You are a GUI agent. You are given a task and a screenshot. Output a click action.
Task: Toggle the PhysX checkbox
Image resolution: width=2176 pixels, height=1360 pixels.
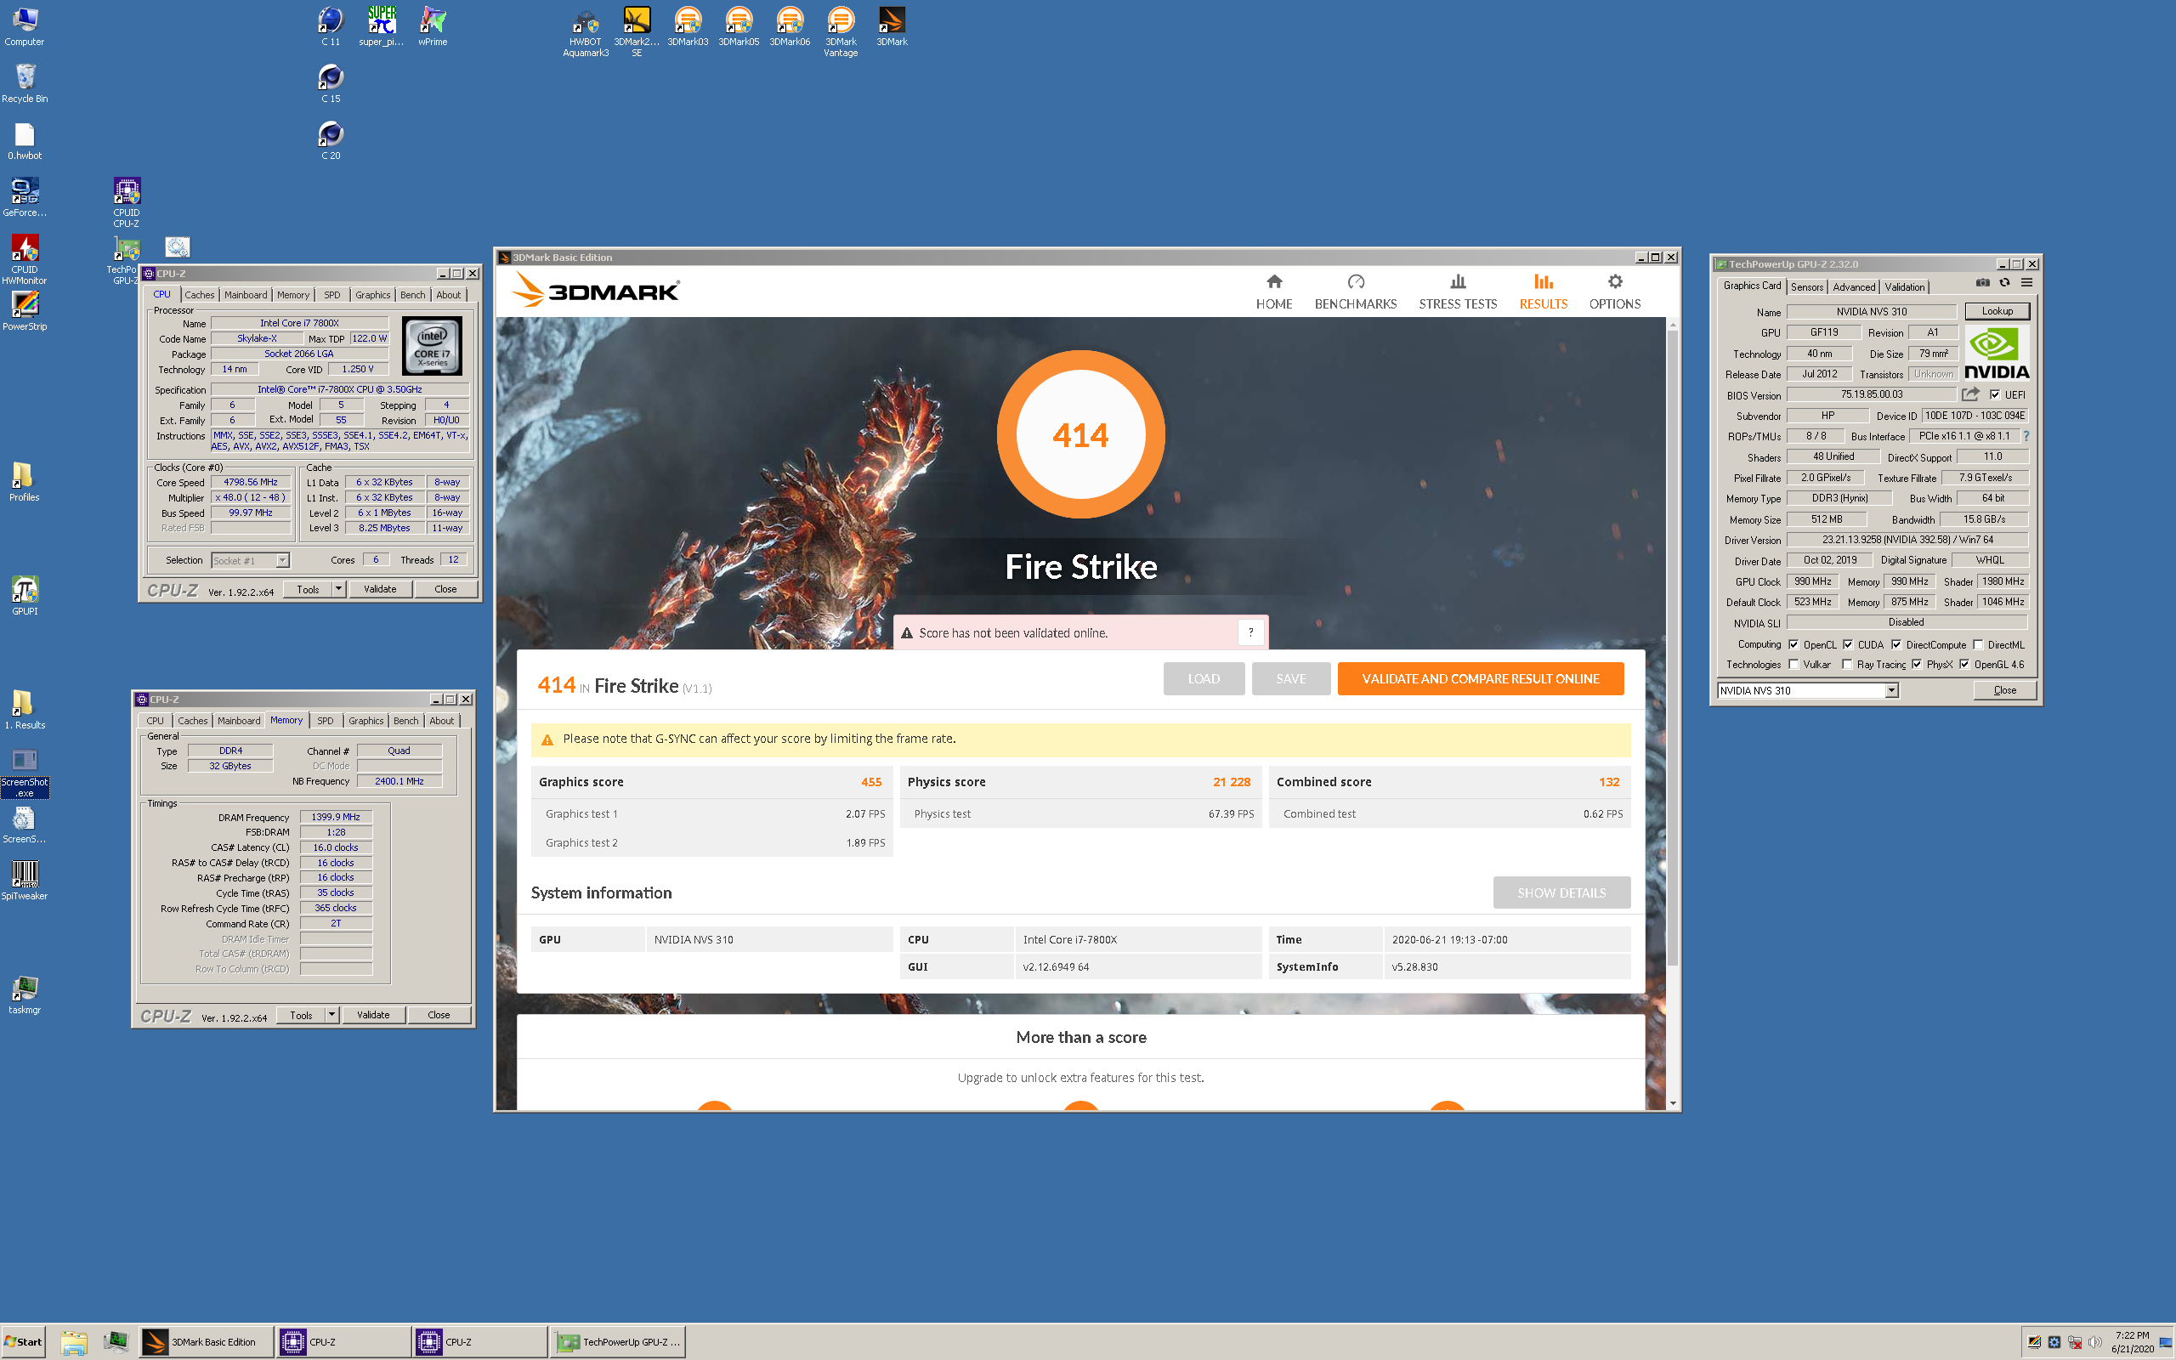coord(1916,664)
